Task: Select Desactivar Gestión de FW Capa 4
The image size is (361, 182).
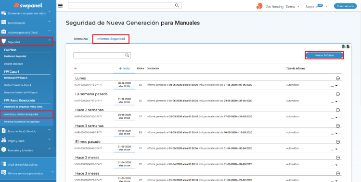Action: coord(21,92)
